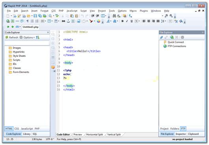Open the JavaScript menu
Image resolution: width=209 pixels, height=145 pixels.
[x=72, y=11]
